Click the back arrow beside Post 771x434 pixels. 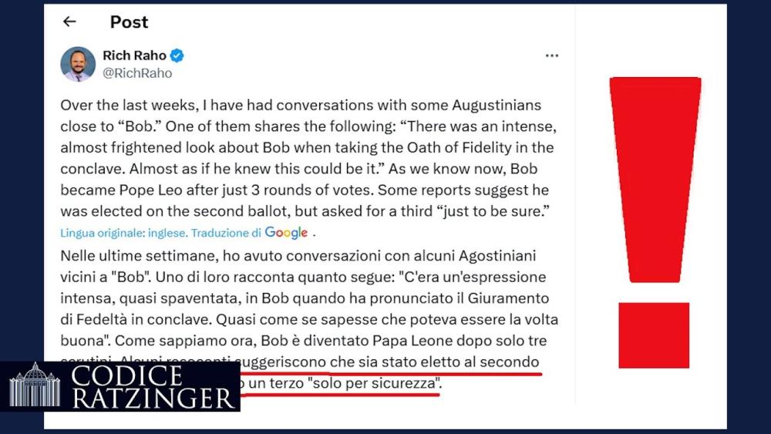(69, 22)
